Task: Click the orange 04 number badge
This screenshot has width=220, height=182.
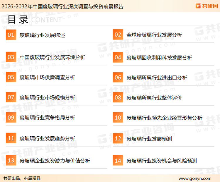Action: (118, 57)
